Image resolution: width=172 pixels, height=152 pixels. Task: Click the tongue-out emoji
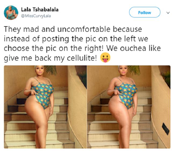click(x=105, y=58)
